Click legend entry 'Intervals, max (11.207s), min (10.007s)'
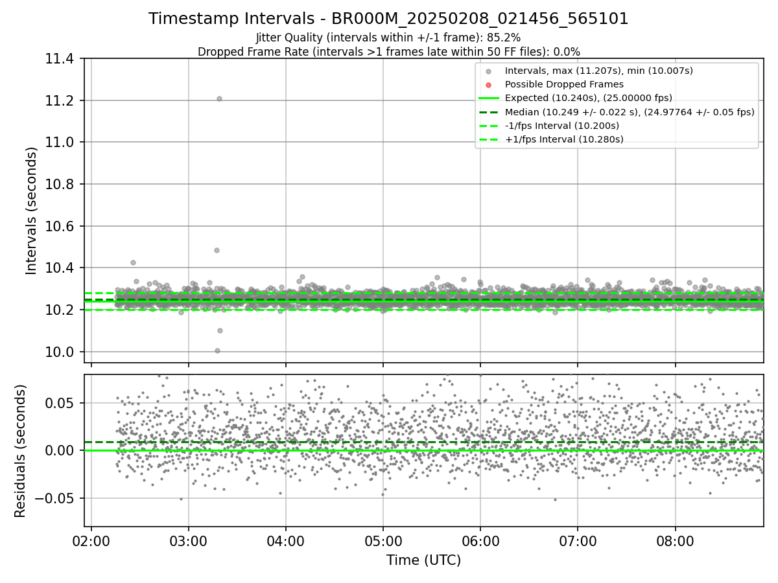 coord(599,71)
